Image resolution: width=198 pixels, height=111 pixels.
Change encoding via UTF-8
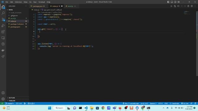pyautogui.click(x=160, y=104)
